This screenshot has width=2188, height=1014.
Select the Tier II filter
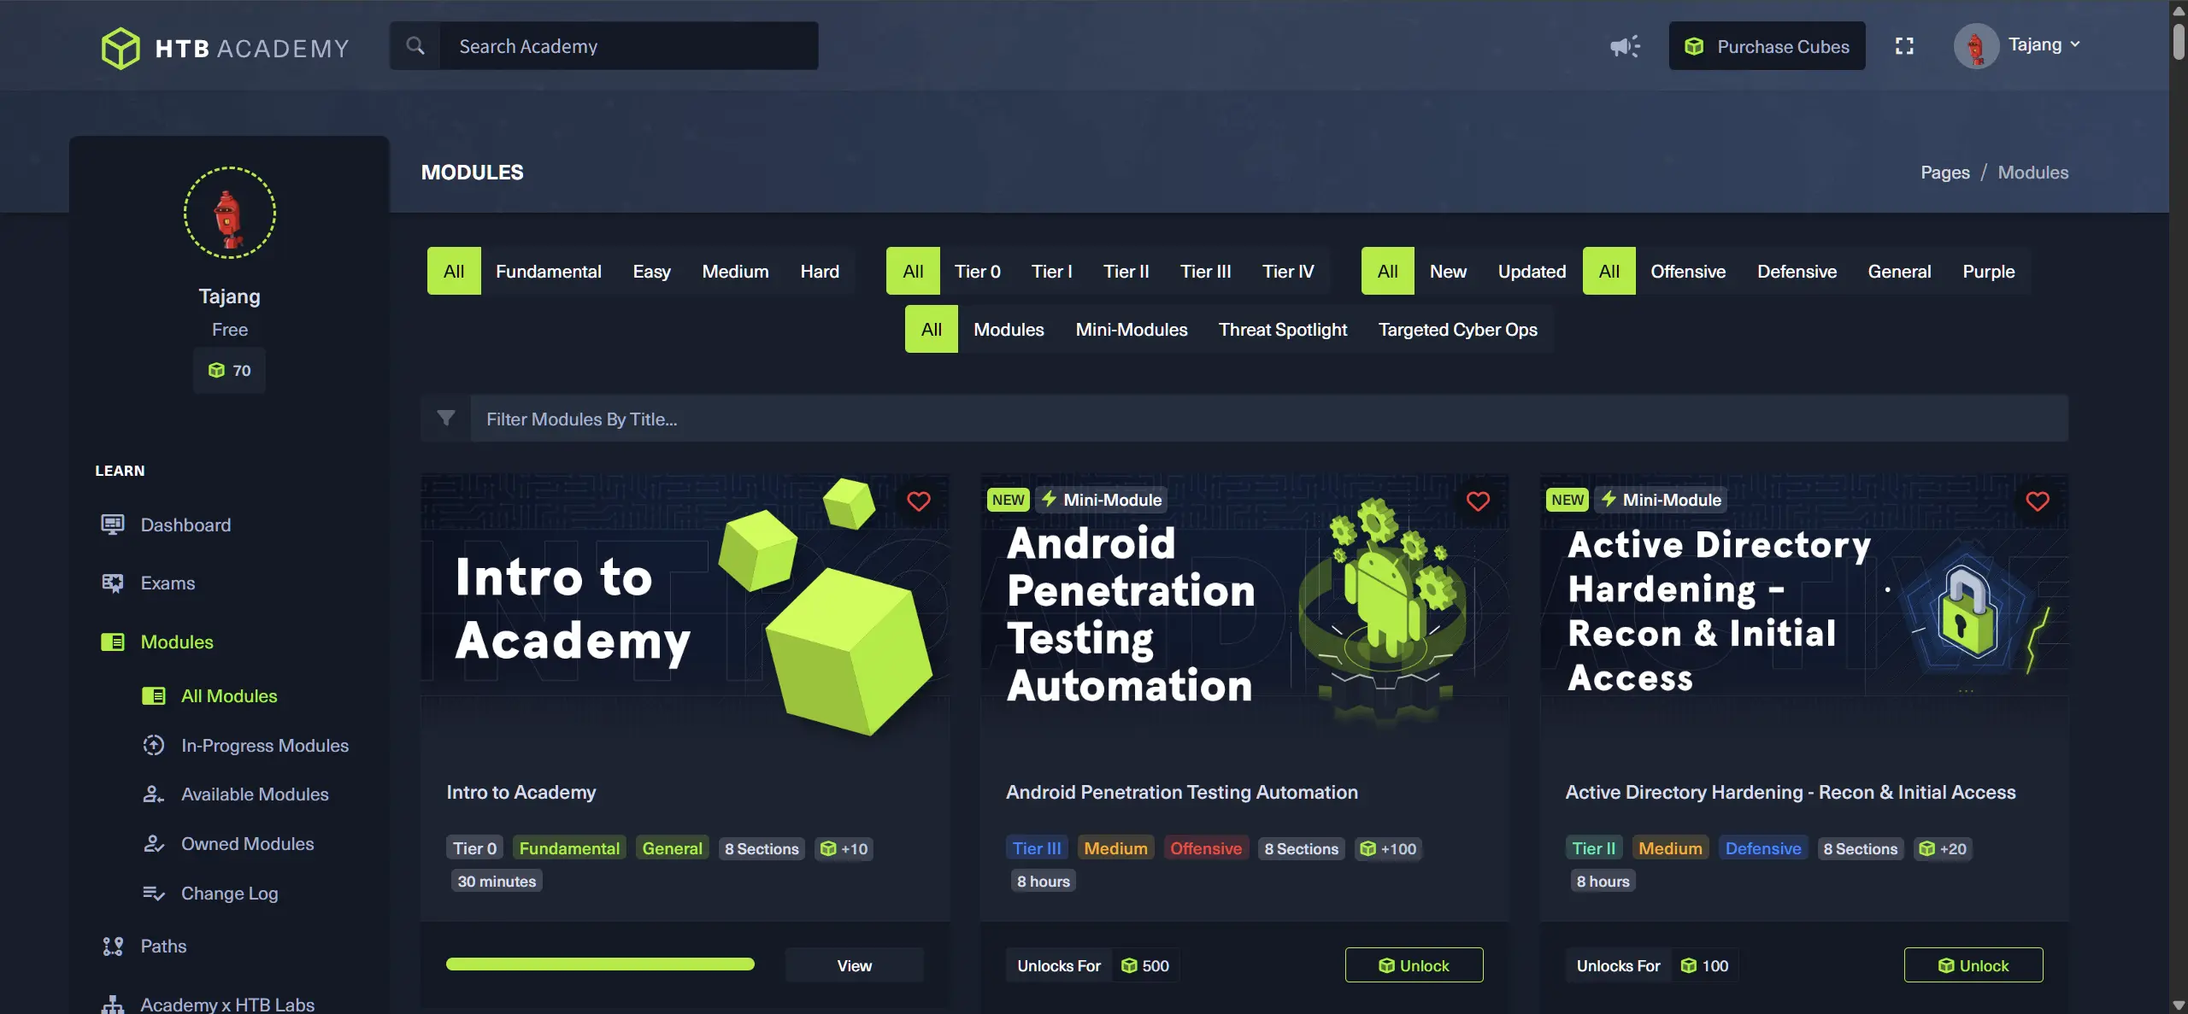pyautogui.click(x=1126, y=271)
